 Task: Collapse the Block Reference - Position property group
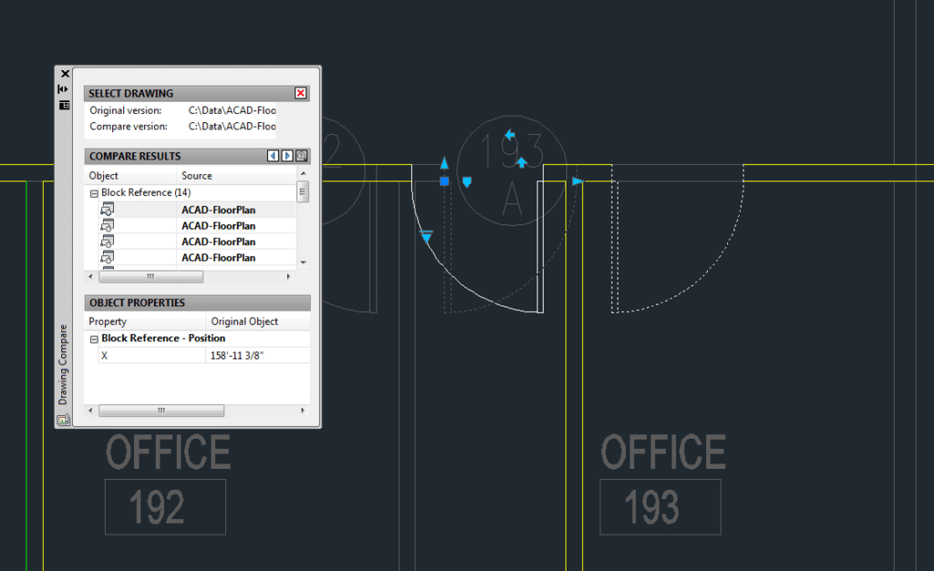[x=93, y=337]
